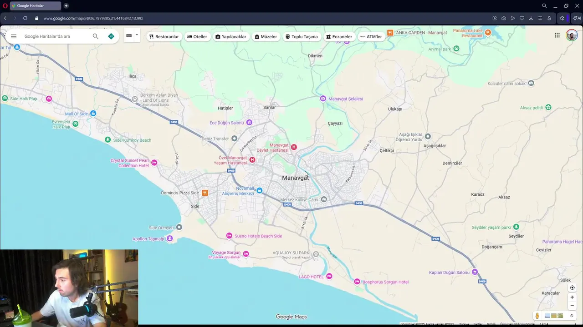
Task: Click the send/flow arrow icon
Action: click(x=513, y=18)
